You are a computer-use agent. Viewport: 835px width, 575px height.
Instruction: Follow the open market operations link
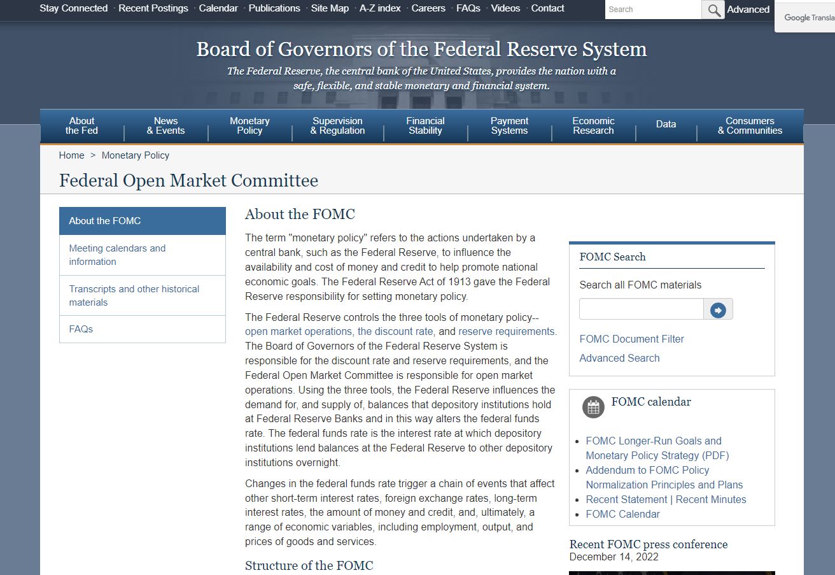click(298, 332)
